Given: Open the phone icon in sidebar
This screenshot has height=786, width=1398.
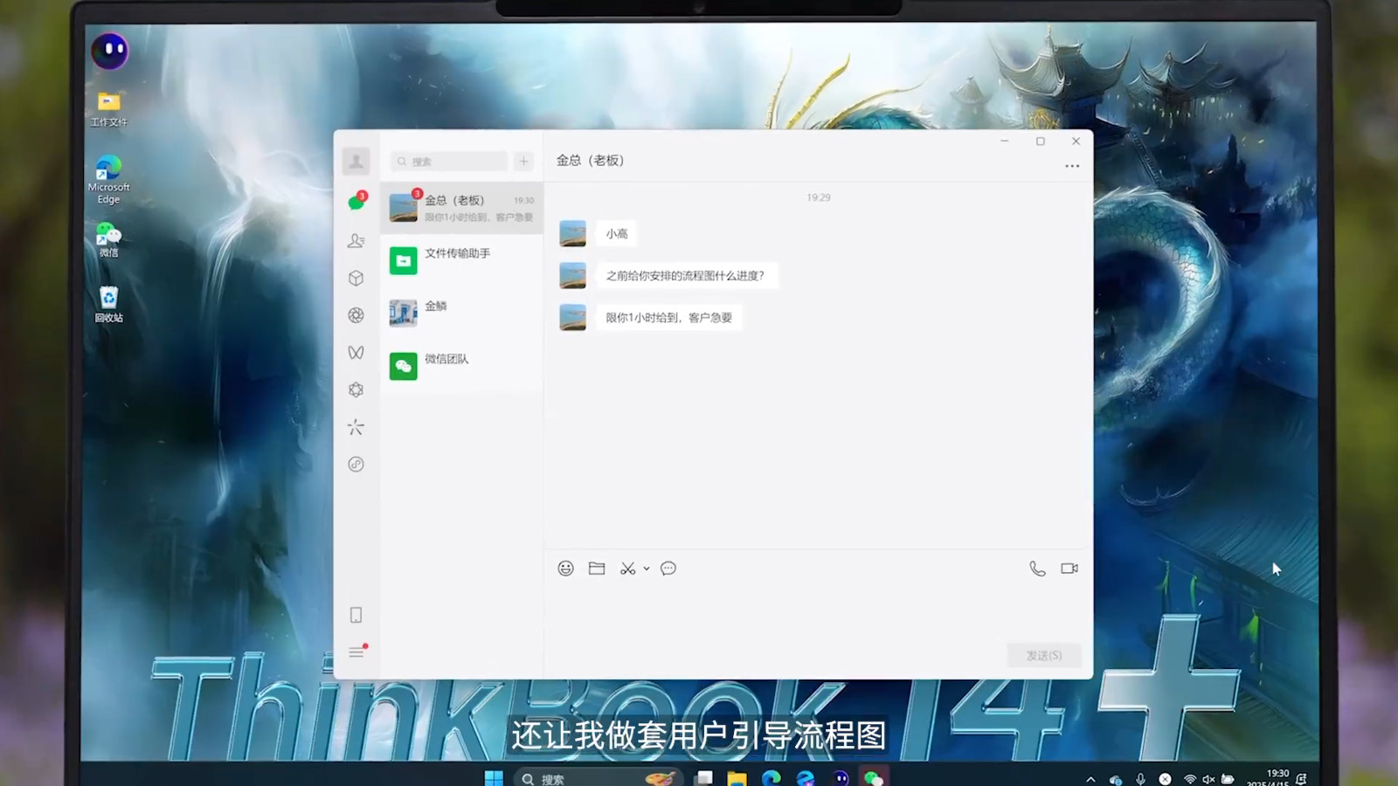Looking at the screenshot, I should tap(356, 615).
